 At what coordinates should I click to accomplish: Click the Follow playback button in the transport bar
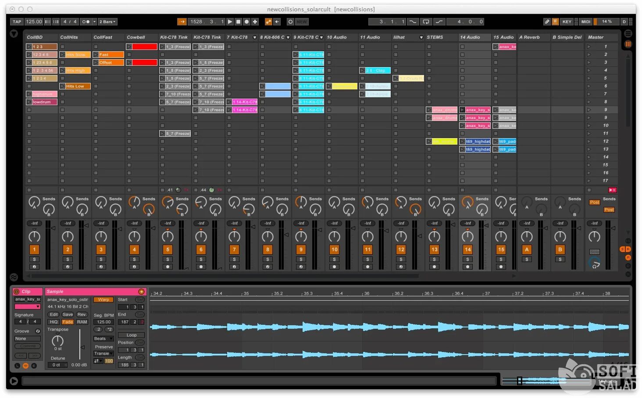(182, 21)
